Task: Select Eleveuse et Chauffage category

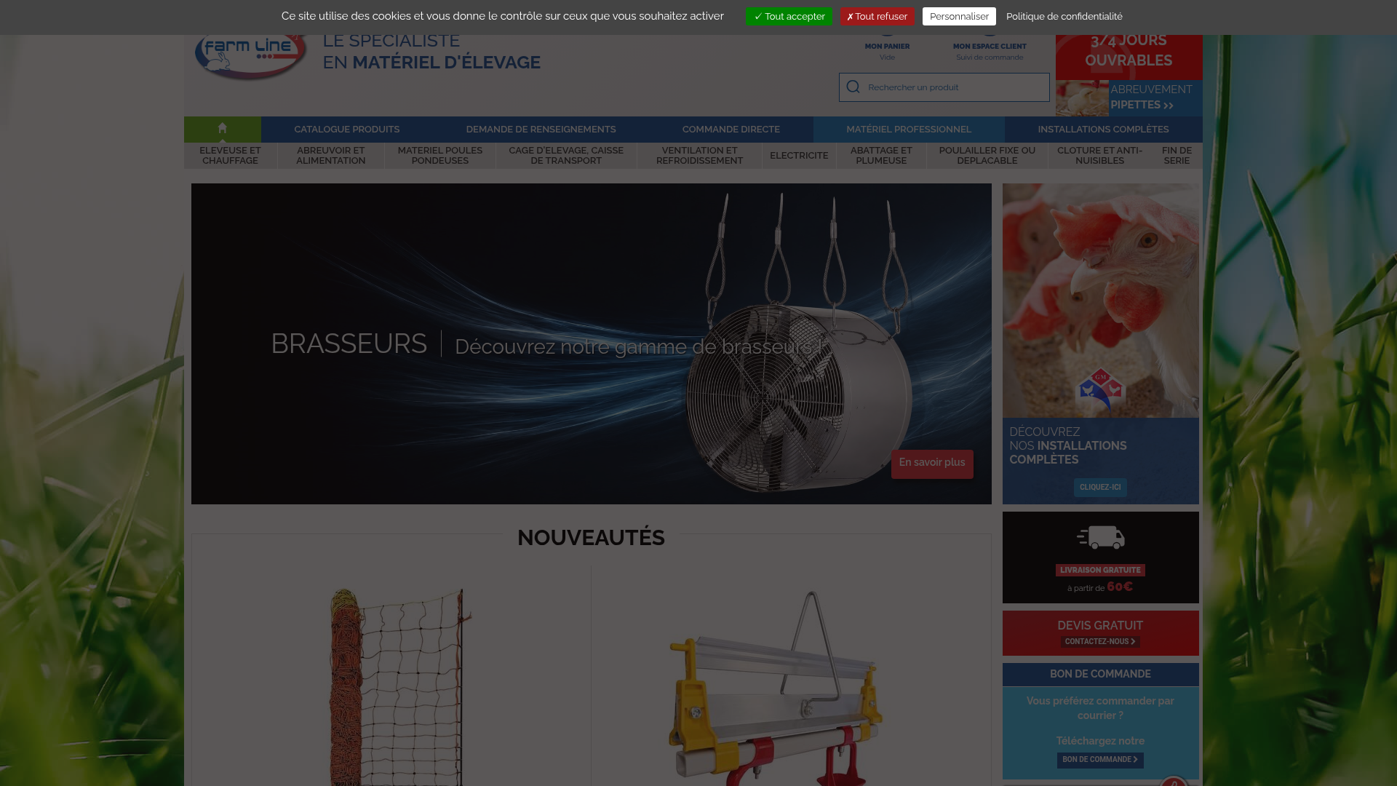Action: coord(230,156)
